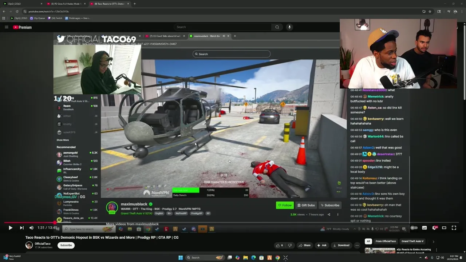This screenshot has height=262, width=466.
Task: Open the Postimages bookmark
Action: click(77, 18)
